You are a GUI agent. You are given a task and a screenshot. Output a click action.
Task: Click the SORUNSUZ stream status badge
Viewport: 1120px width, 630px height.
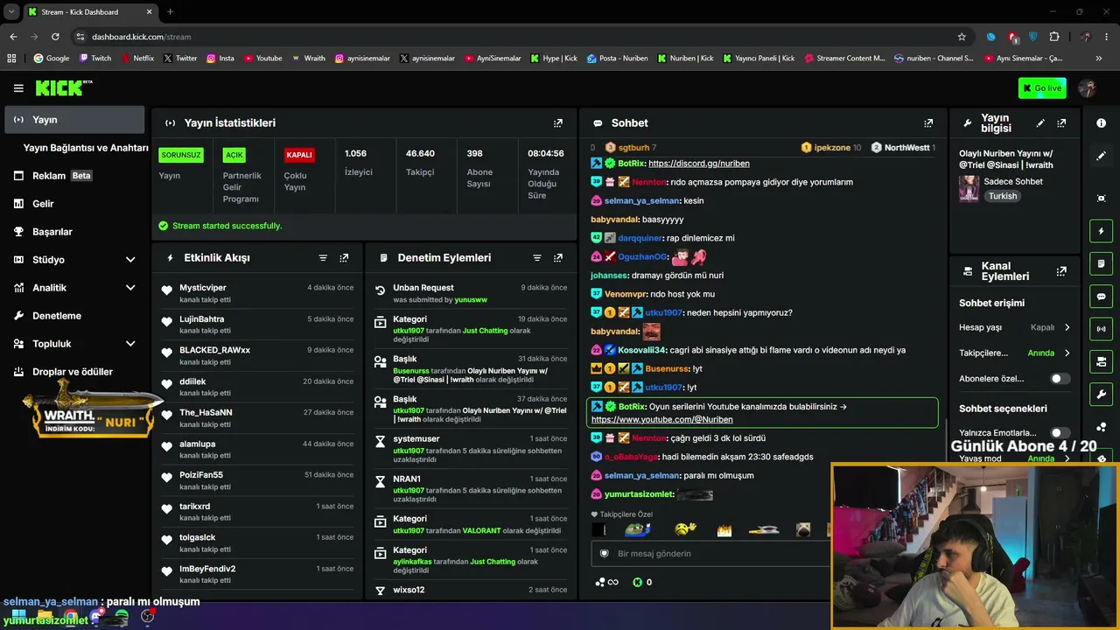[x=181, y=155]
